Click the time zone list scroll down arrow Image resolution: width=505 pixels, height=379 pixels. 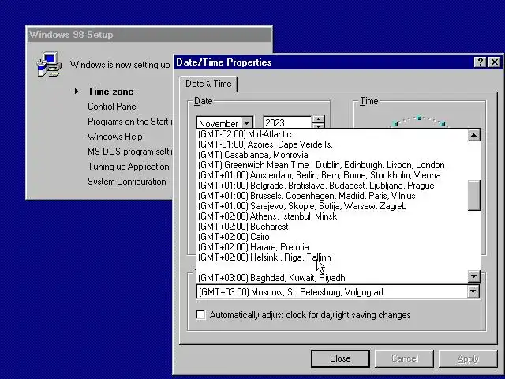pyautogui.click(x=473, y=276)
